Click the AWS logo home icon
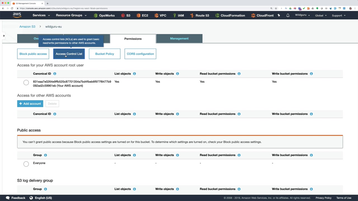The height and width of the screenshot is (201, 358). click(x=17, y=15)
